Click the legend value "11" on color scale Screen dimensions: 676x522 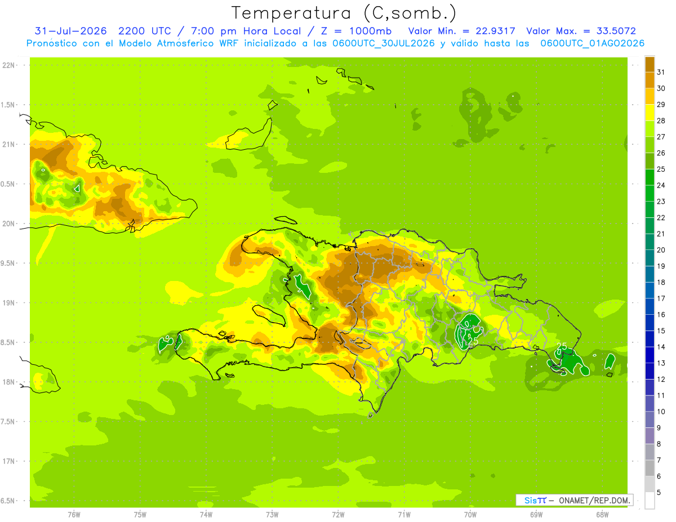tap(661, 396)
